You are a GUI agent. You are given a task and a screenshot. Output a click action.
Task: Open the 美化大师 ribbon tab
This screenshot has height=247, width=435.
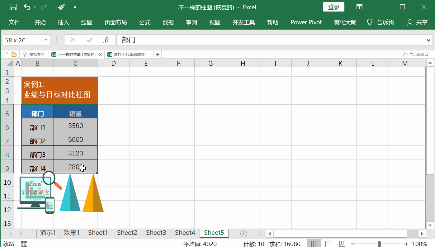pyautogui.click(x=345, y=22)
